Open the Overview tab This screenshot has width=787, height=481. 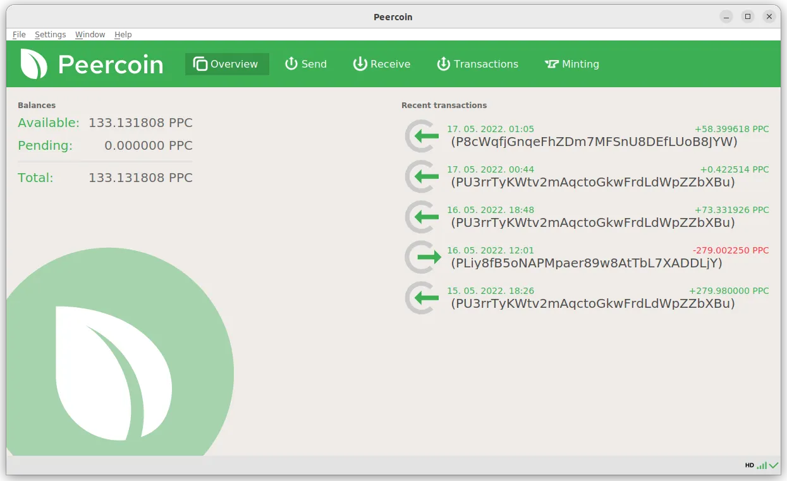tap(227, 64)
